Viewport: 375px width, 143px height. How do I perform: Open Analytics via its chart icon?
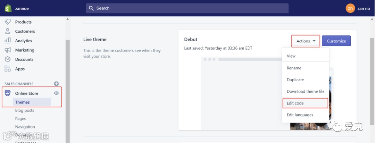tap(8, 41)
